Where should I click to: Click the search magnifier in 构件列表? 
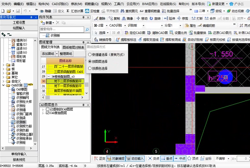pyautogui.click(x=87, y=29)
